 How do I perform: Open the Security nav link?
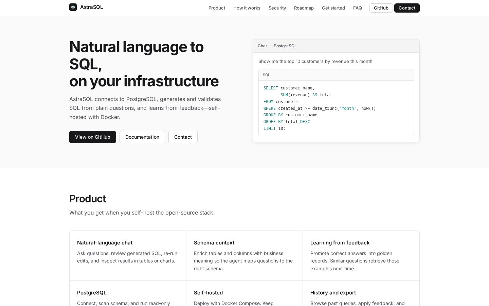(277, 8)
